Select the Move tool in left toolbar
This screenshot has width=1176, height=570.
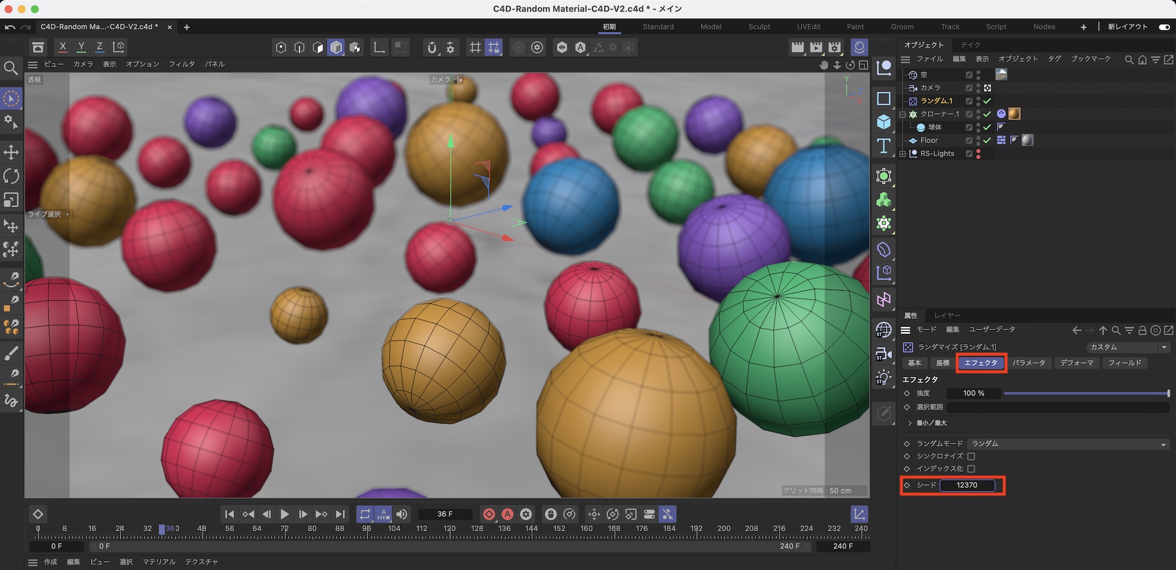(x=11, y=152)
